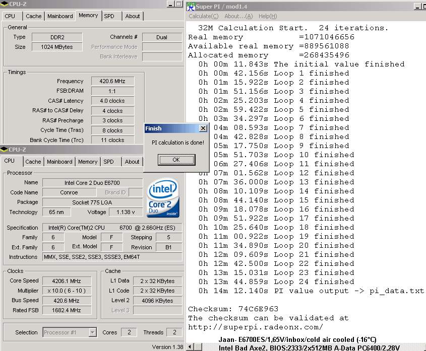The image size is (426, 351).
Task: Click the 32M Calculation Start line
Action: [293, 28]
